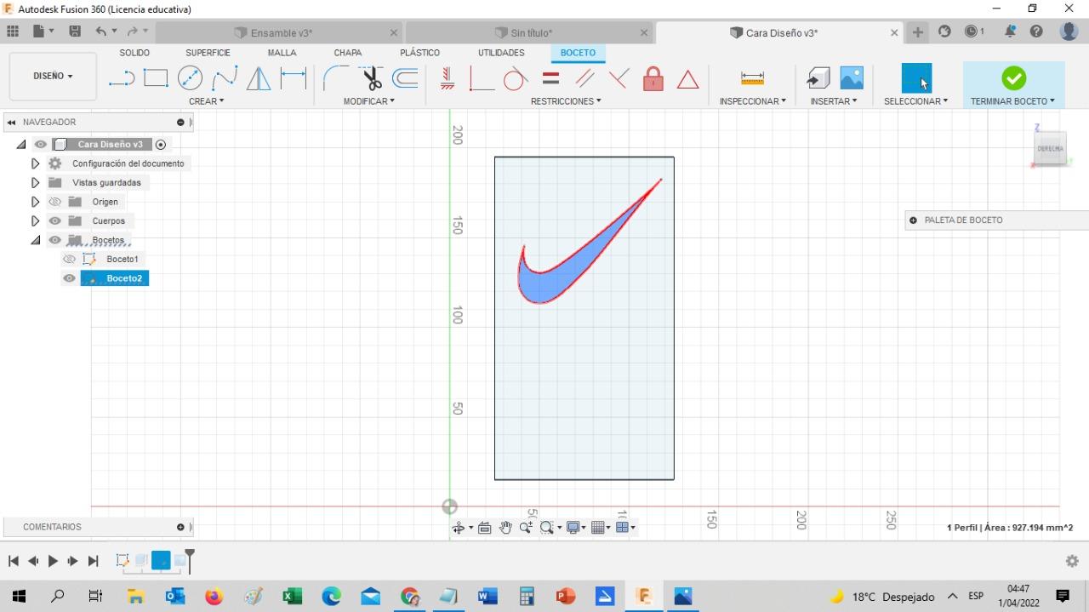Click TERMINAR BOCETO label

[1012, 101]
